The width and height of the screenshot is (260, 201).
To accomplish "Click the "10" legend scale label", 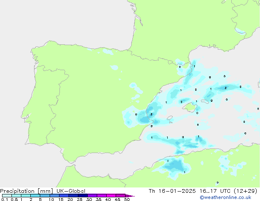I will click(x=51, y=199).
